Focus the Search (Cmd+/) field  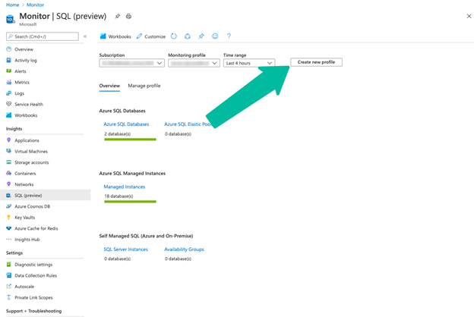43,36
